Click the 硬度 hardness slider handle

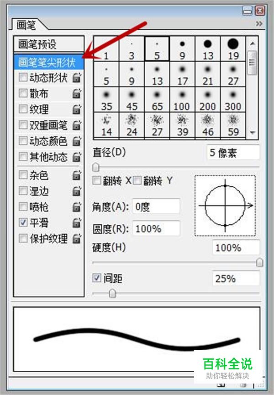pos(260,262)
